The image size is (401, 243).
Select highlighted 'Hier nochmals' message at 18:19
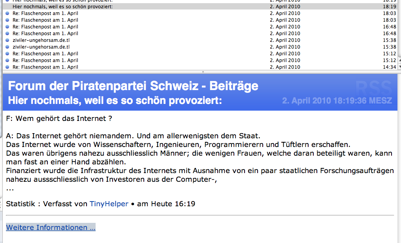click(x=62, y=7)
